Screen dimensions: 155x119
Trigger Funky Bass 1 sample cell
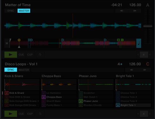tap(59, 105)
